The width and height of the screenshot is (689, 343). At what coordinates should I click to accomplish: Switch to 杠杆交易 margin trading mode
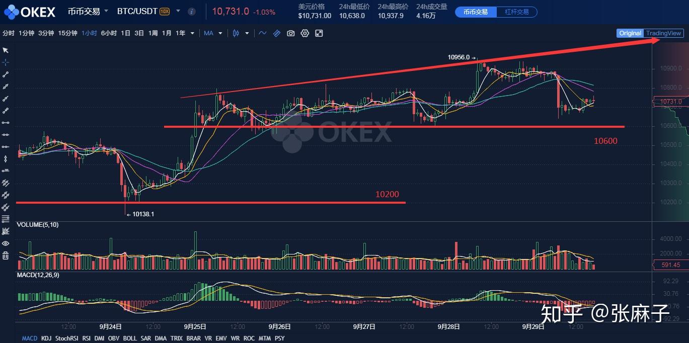516,12
